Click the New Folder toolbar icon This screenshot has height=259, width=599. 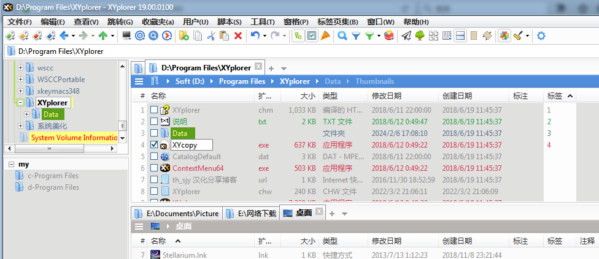tap(184, 36)
